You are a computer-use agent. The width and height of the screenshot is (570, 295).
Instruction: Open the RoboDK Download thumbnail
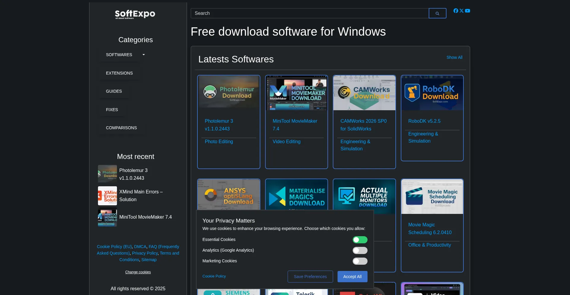tap(432, 93)
